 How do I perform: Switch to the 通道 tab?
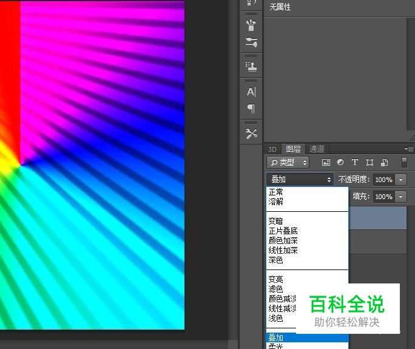(317, 149)
